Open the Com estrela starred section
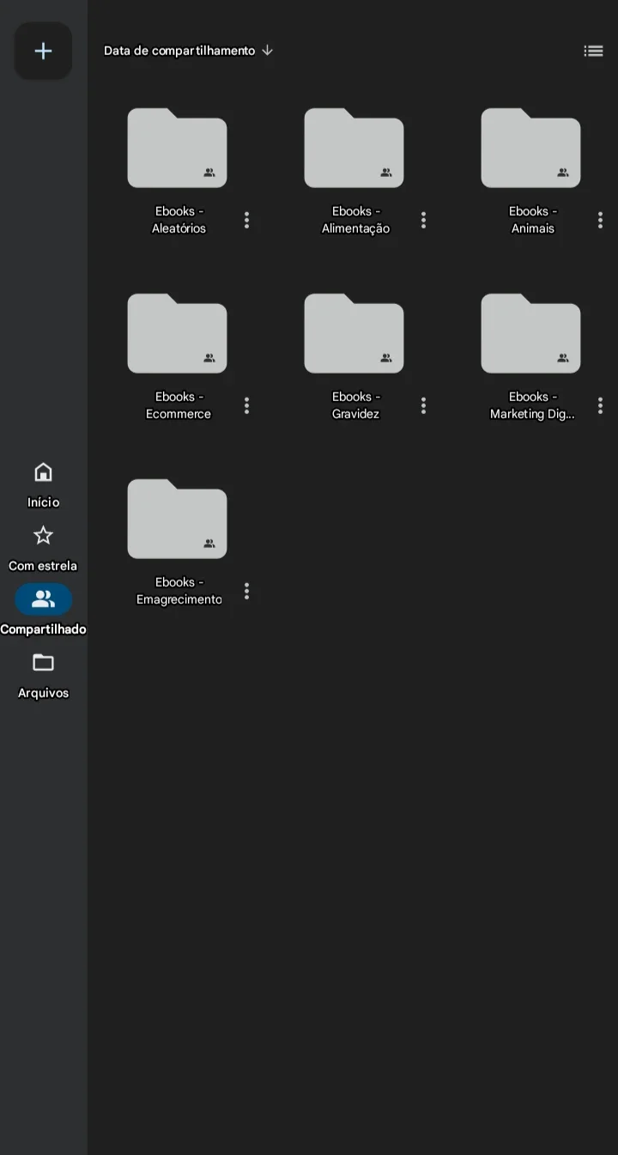The width and height of the screenshot is (618, 1155). [43, 548]
